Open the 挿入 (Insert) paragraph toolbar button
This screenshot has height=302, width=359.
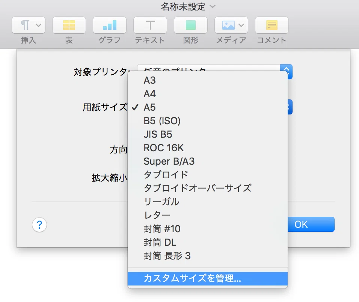(29, 25)
